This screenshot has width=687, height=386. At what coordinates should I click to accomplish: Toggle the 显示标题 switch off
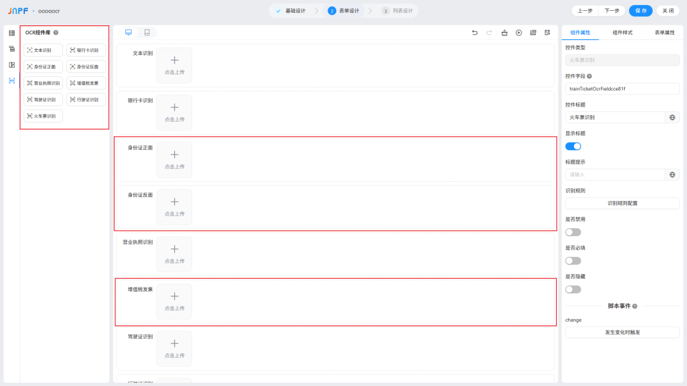pos(573,146)
